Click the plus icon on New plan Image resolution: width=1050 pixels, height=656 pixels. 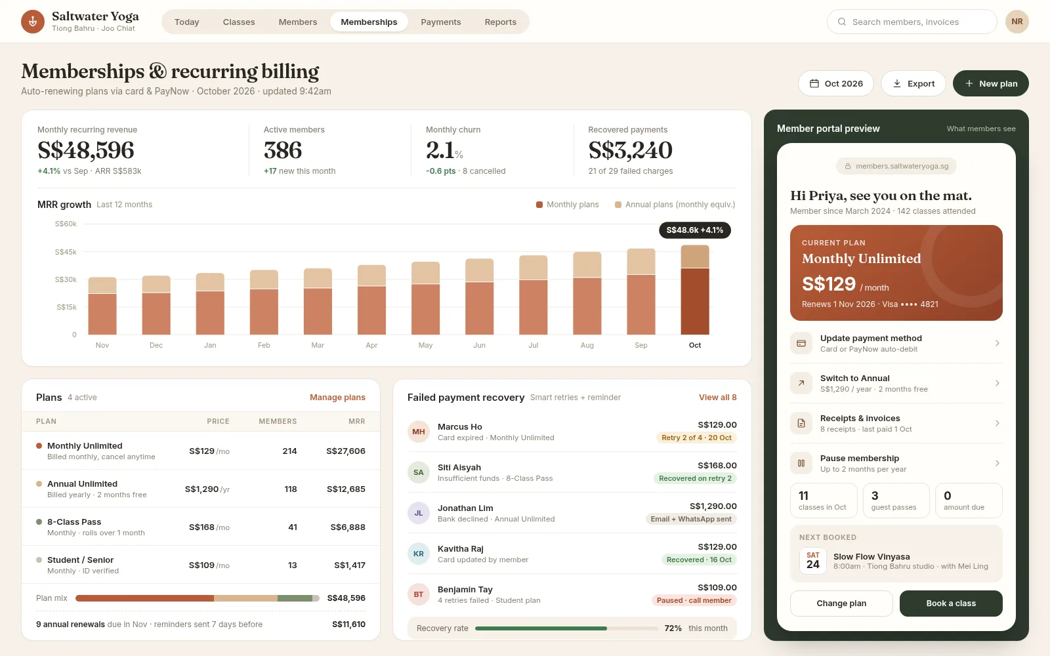[x=969, y=83]
